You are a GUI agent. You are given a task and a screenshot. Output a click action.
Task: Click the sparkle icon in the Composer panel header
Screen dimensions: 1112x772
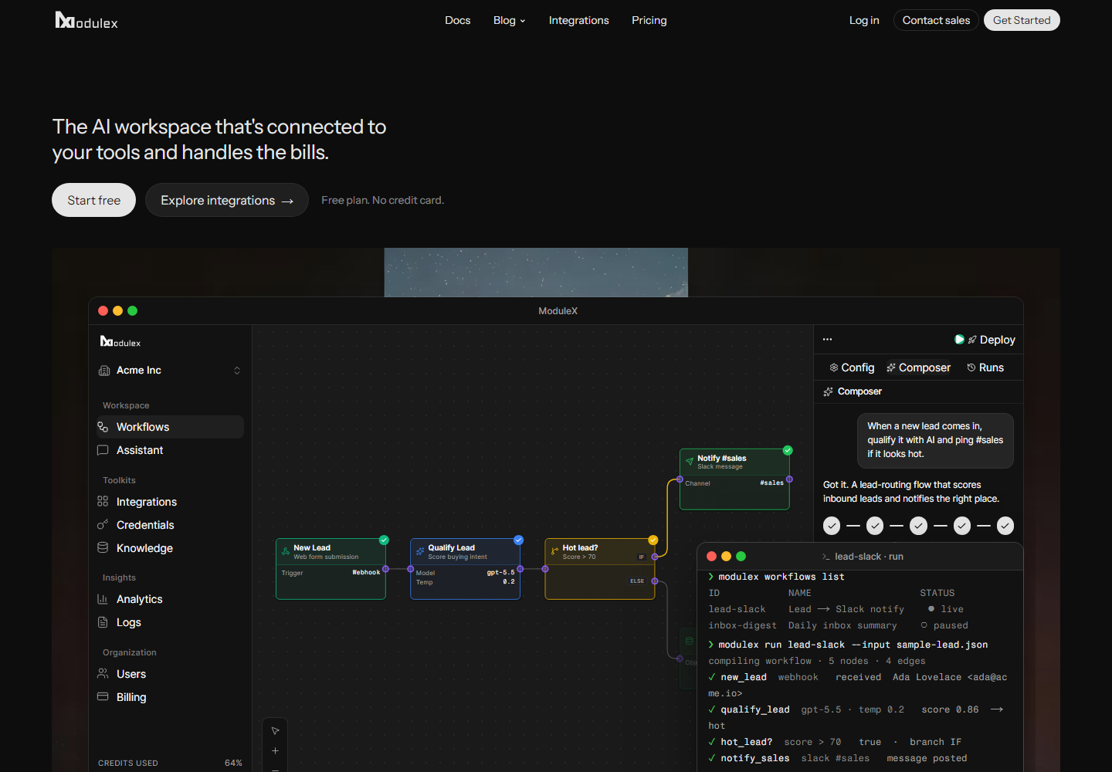click(x=828, y=391)
